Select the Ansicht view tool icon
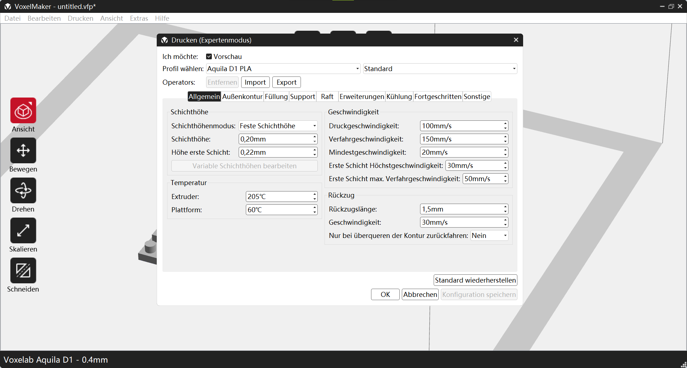Screen dimensions: 687x368 click(x=23, y=111)
